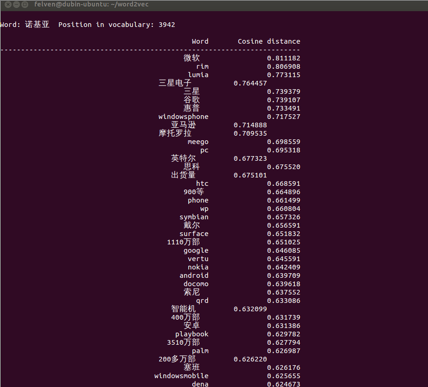The width and height of the screenshot is (428, 387).
Task: Select the word windowsmobile
Action: click(181, 376)
